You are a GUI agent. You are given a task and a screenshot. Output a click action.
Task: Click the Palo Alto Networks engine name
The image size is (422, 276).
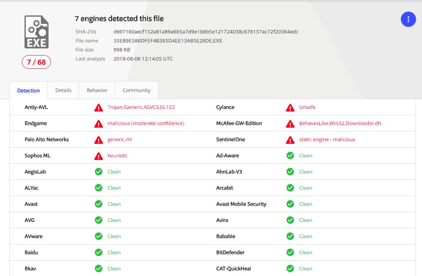click(47, 139)
